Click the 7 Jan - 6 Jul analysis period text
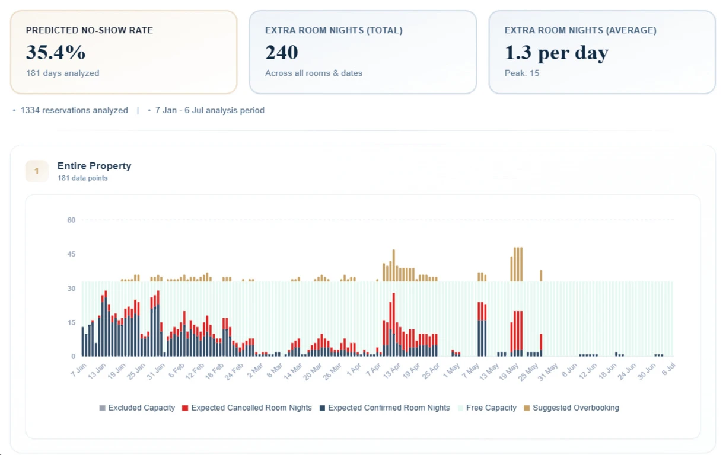This screenshot has width=726, height=455. coord(209,110)
